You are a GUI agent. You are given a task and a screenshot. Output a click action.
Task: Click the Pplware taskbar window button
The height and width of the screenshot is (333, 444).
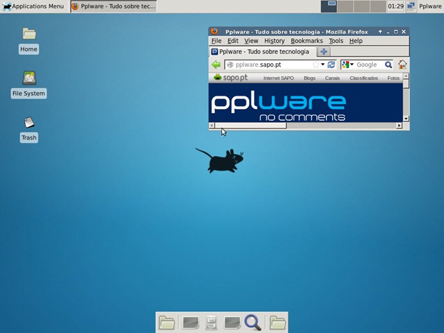114,6
